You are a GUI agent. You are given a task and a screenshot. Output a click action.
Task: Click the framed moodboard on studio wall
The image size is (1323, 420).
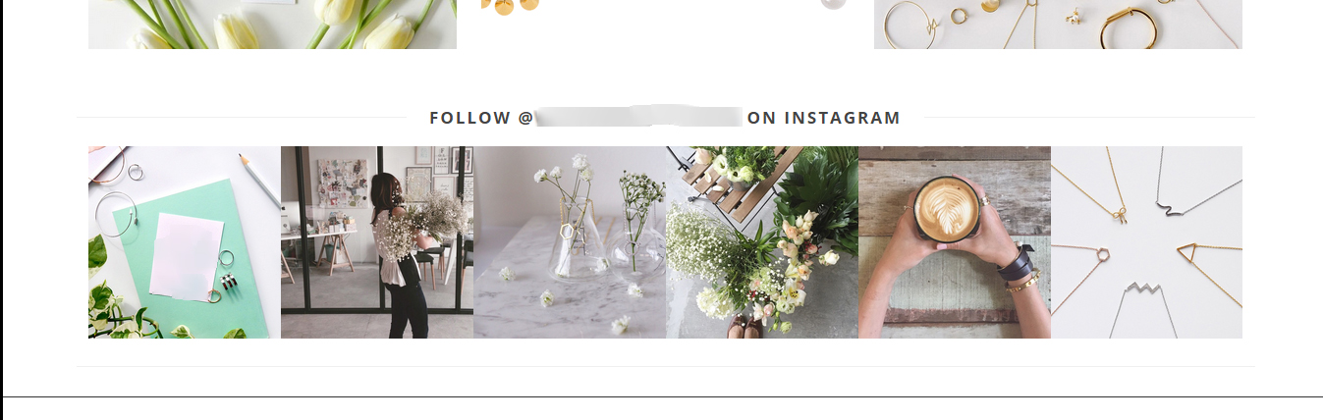pos(341,184)
